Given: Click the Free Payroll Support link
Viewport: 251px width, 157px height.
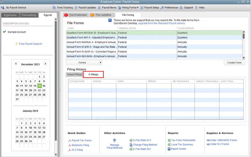Looking at the screenshot, I should 30,44.
